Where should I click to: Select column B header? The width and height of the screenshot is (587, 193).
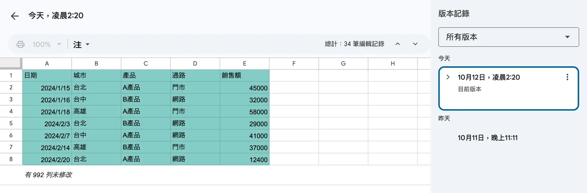click(96, 63)
